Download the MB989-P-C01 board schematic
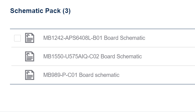 pyautogui.click(x=81, y=75)
